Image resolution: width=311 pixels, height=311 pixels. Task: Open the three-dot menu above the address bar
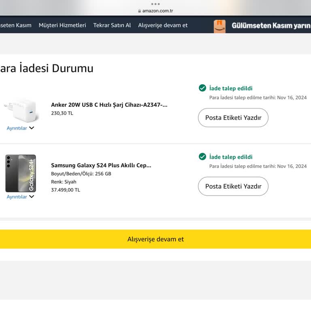pyautogui.click(x=155, y=4)
